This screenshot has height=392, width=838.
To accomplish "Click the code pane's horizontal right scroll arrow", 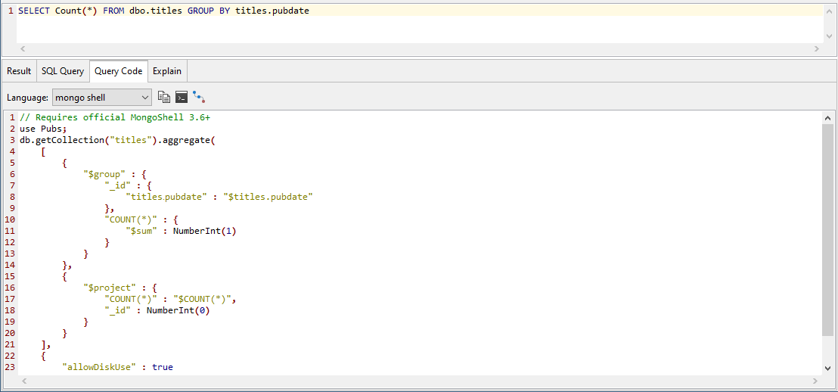I will (x=817, y=381).
